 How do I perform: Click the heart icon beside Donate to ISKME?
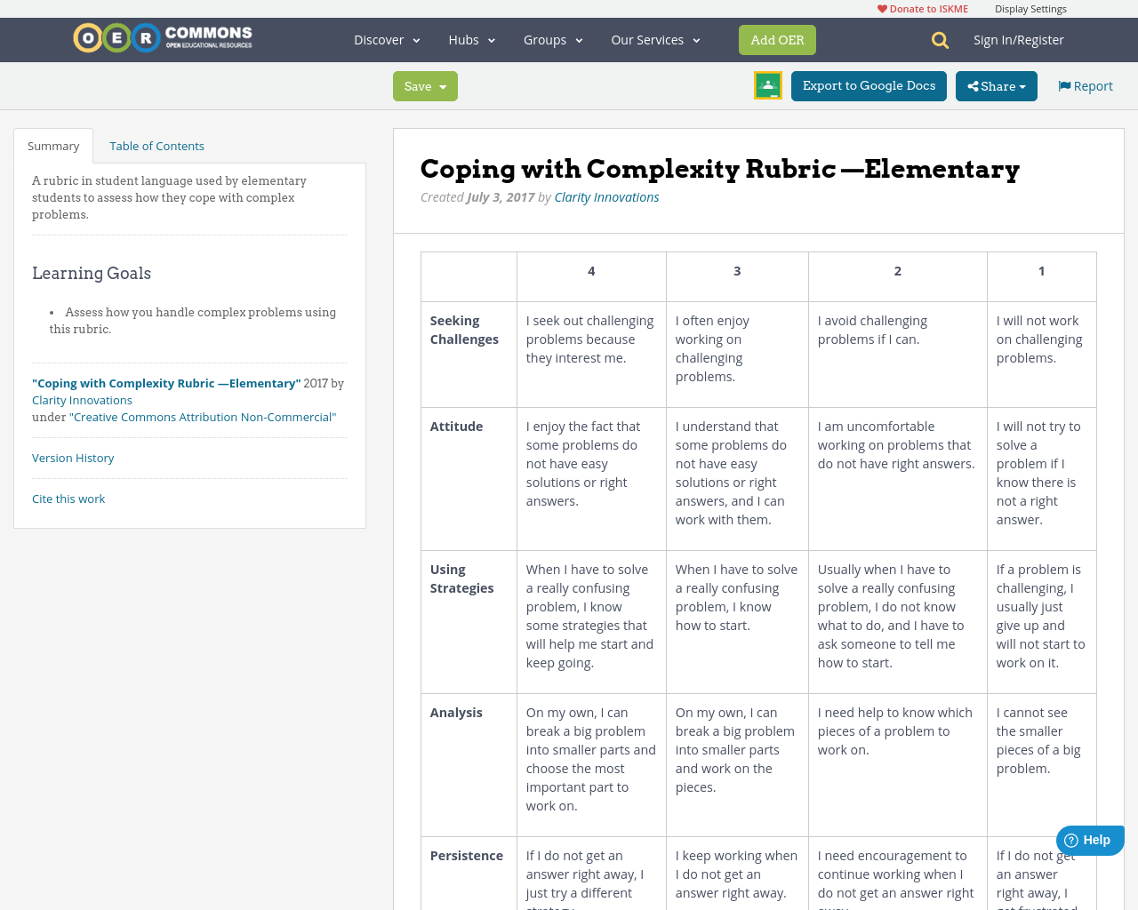coord(880,7)
